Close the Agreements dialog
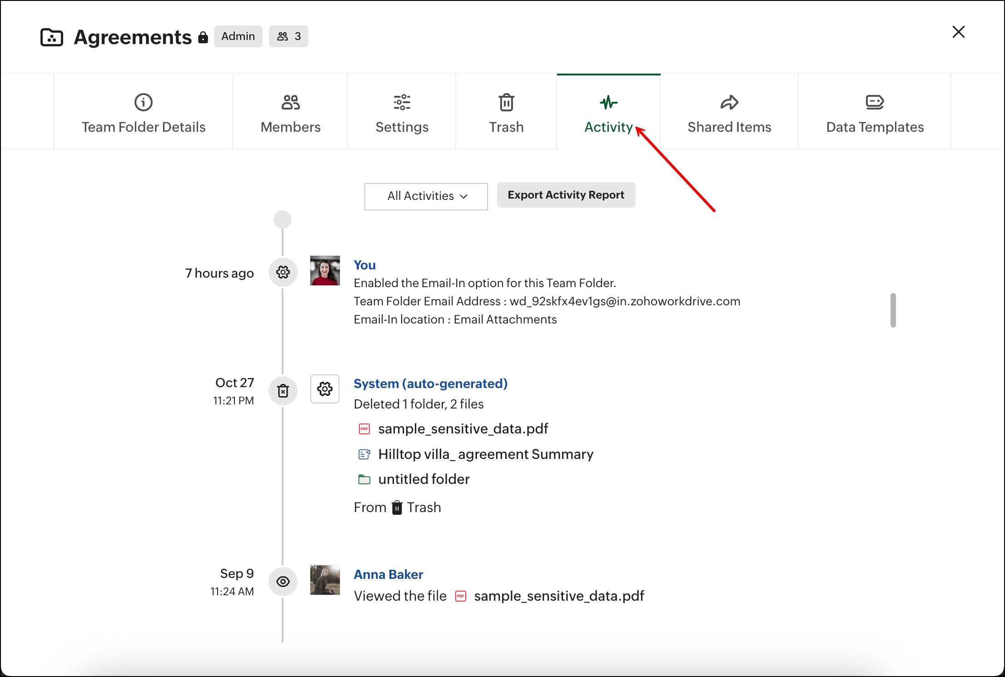This screenshot has height=677, width=1005. pos(958,32)
